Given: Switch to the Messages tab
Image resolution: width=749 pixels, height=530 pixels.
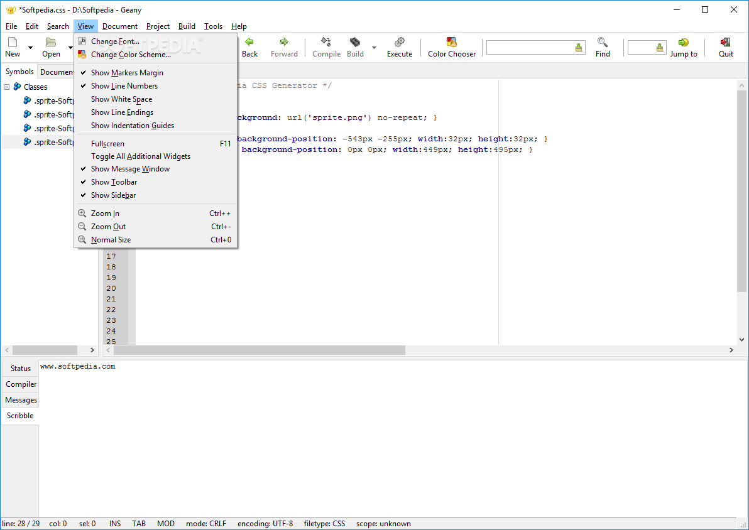Looking at the screenshot, I should click(21, 400).
